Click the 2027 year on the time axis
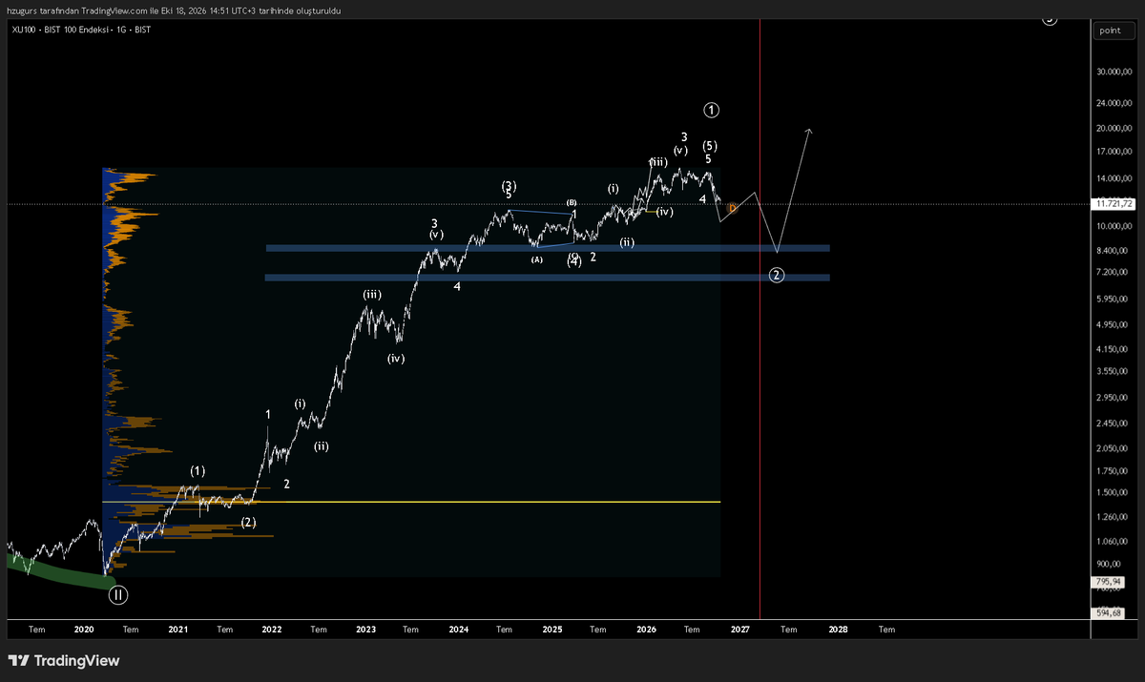 (x=741, y=630)
